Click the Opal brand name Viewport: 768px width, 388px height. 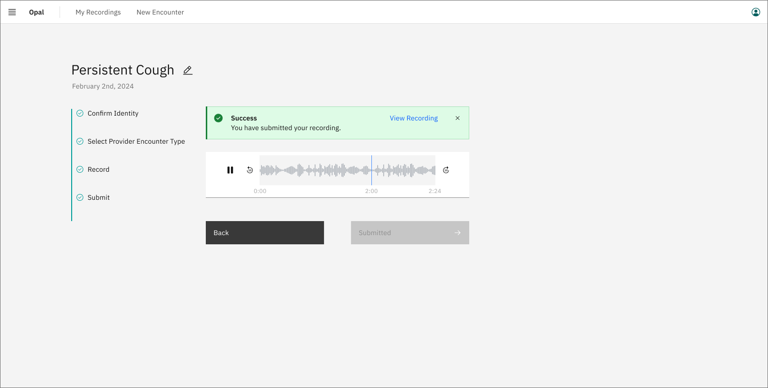point(36,12)
